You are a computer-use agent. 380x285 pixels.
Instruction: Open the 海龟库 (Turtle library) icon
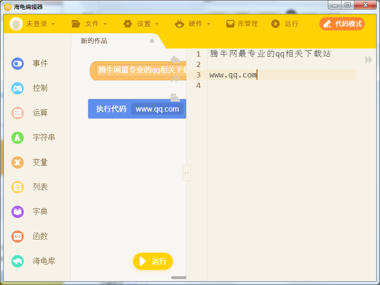click(18, 261)
